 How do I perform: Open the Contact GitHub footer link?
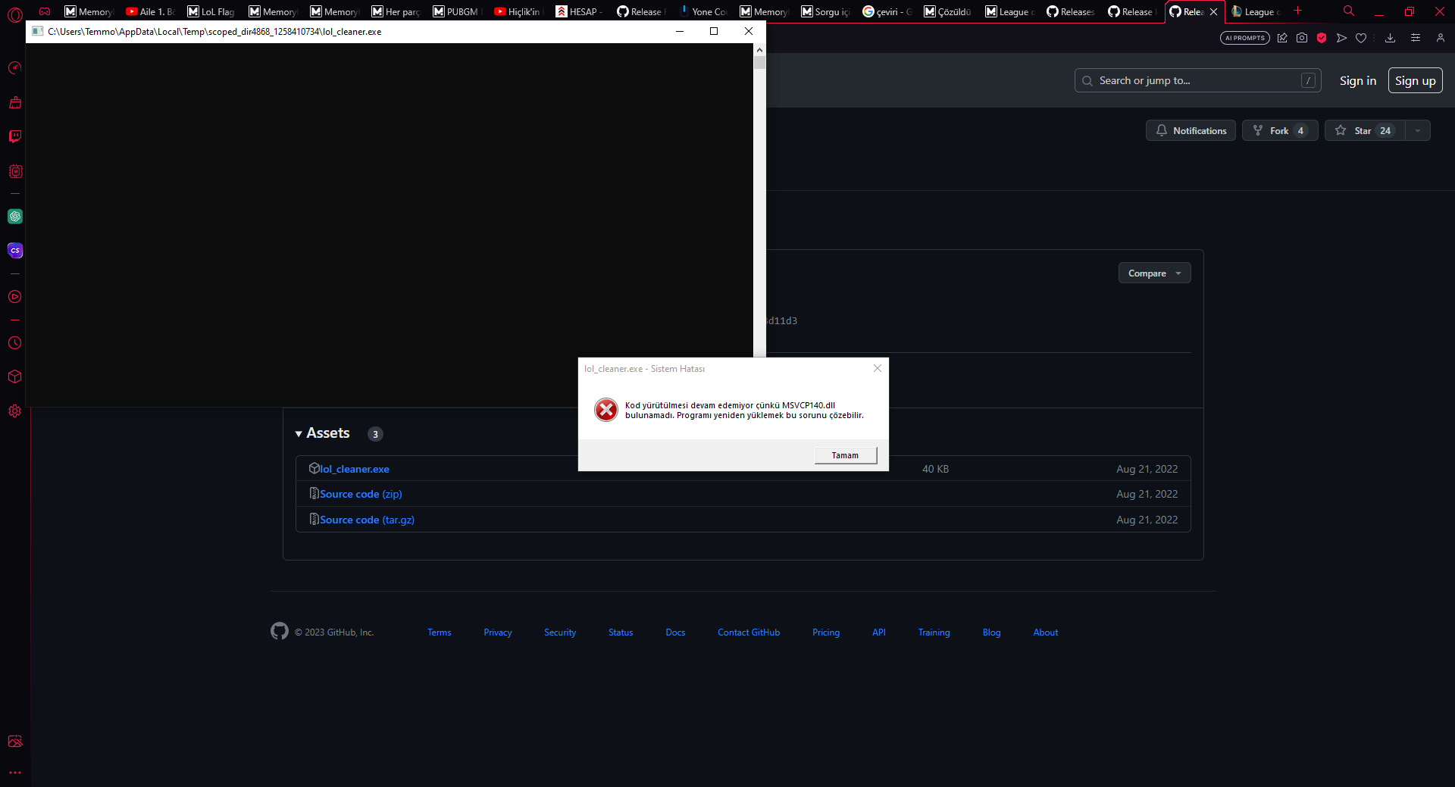pos(749,632)
